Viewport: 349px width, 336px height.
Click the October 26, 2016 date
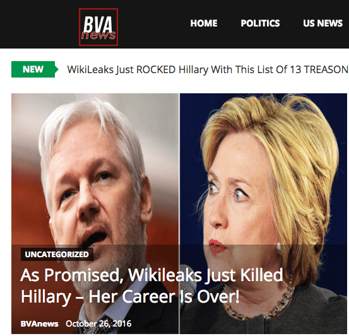[98, 324]
